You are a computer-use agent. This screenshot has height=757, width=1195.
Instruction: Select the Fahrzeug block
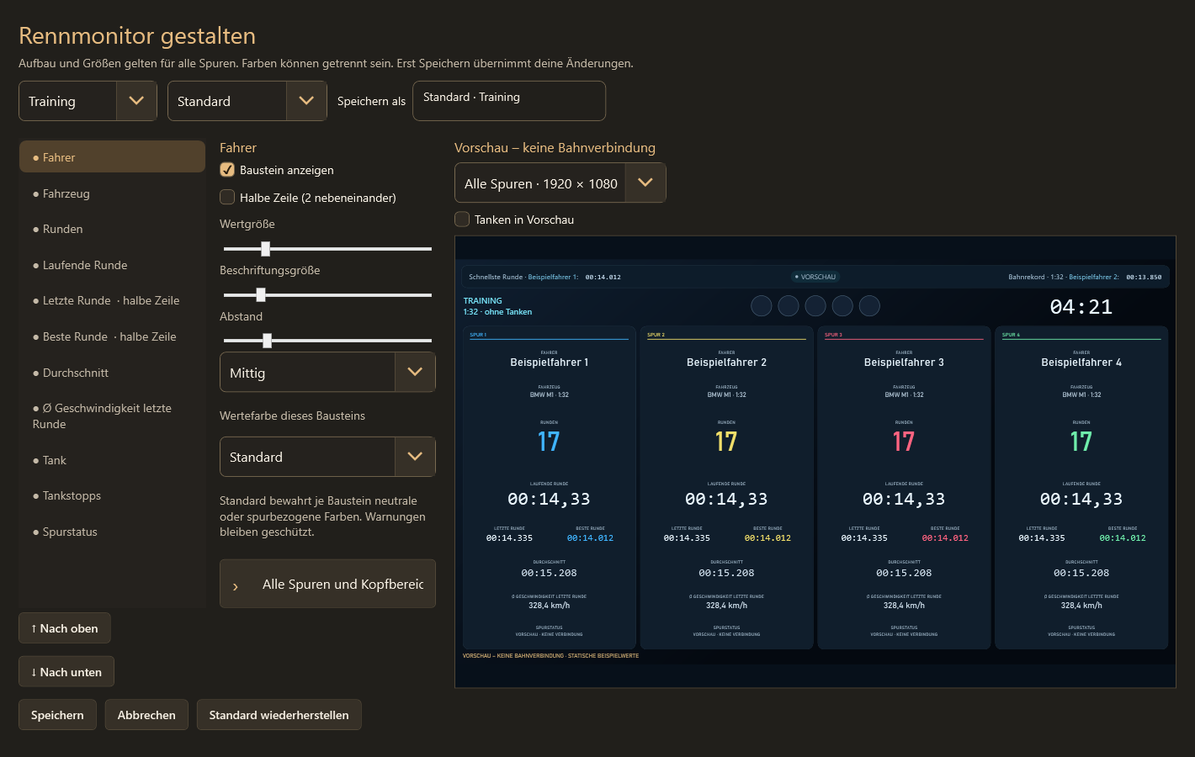pos(112,193)
